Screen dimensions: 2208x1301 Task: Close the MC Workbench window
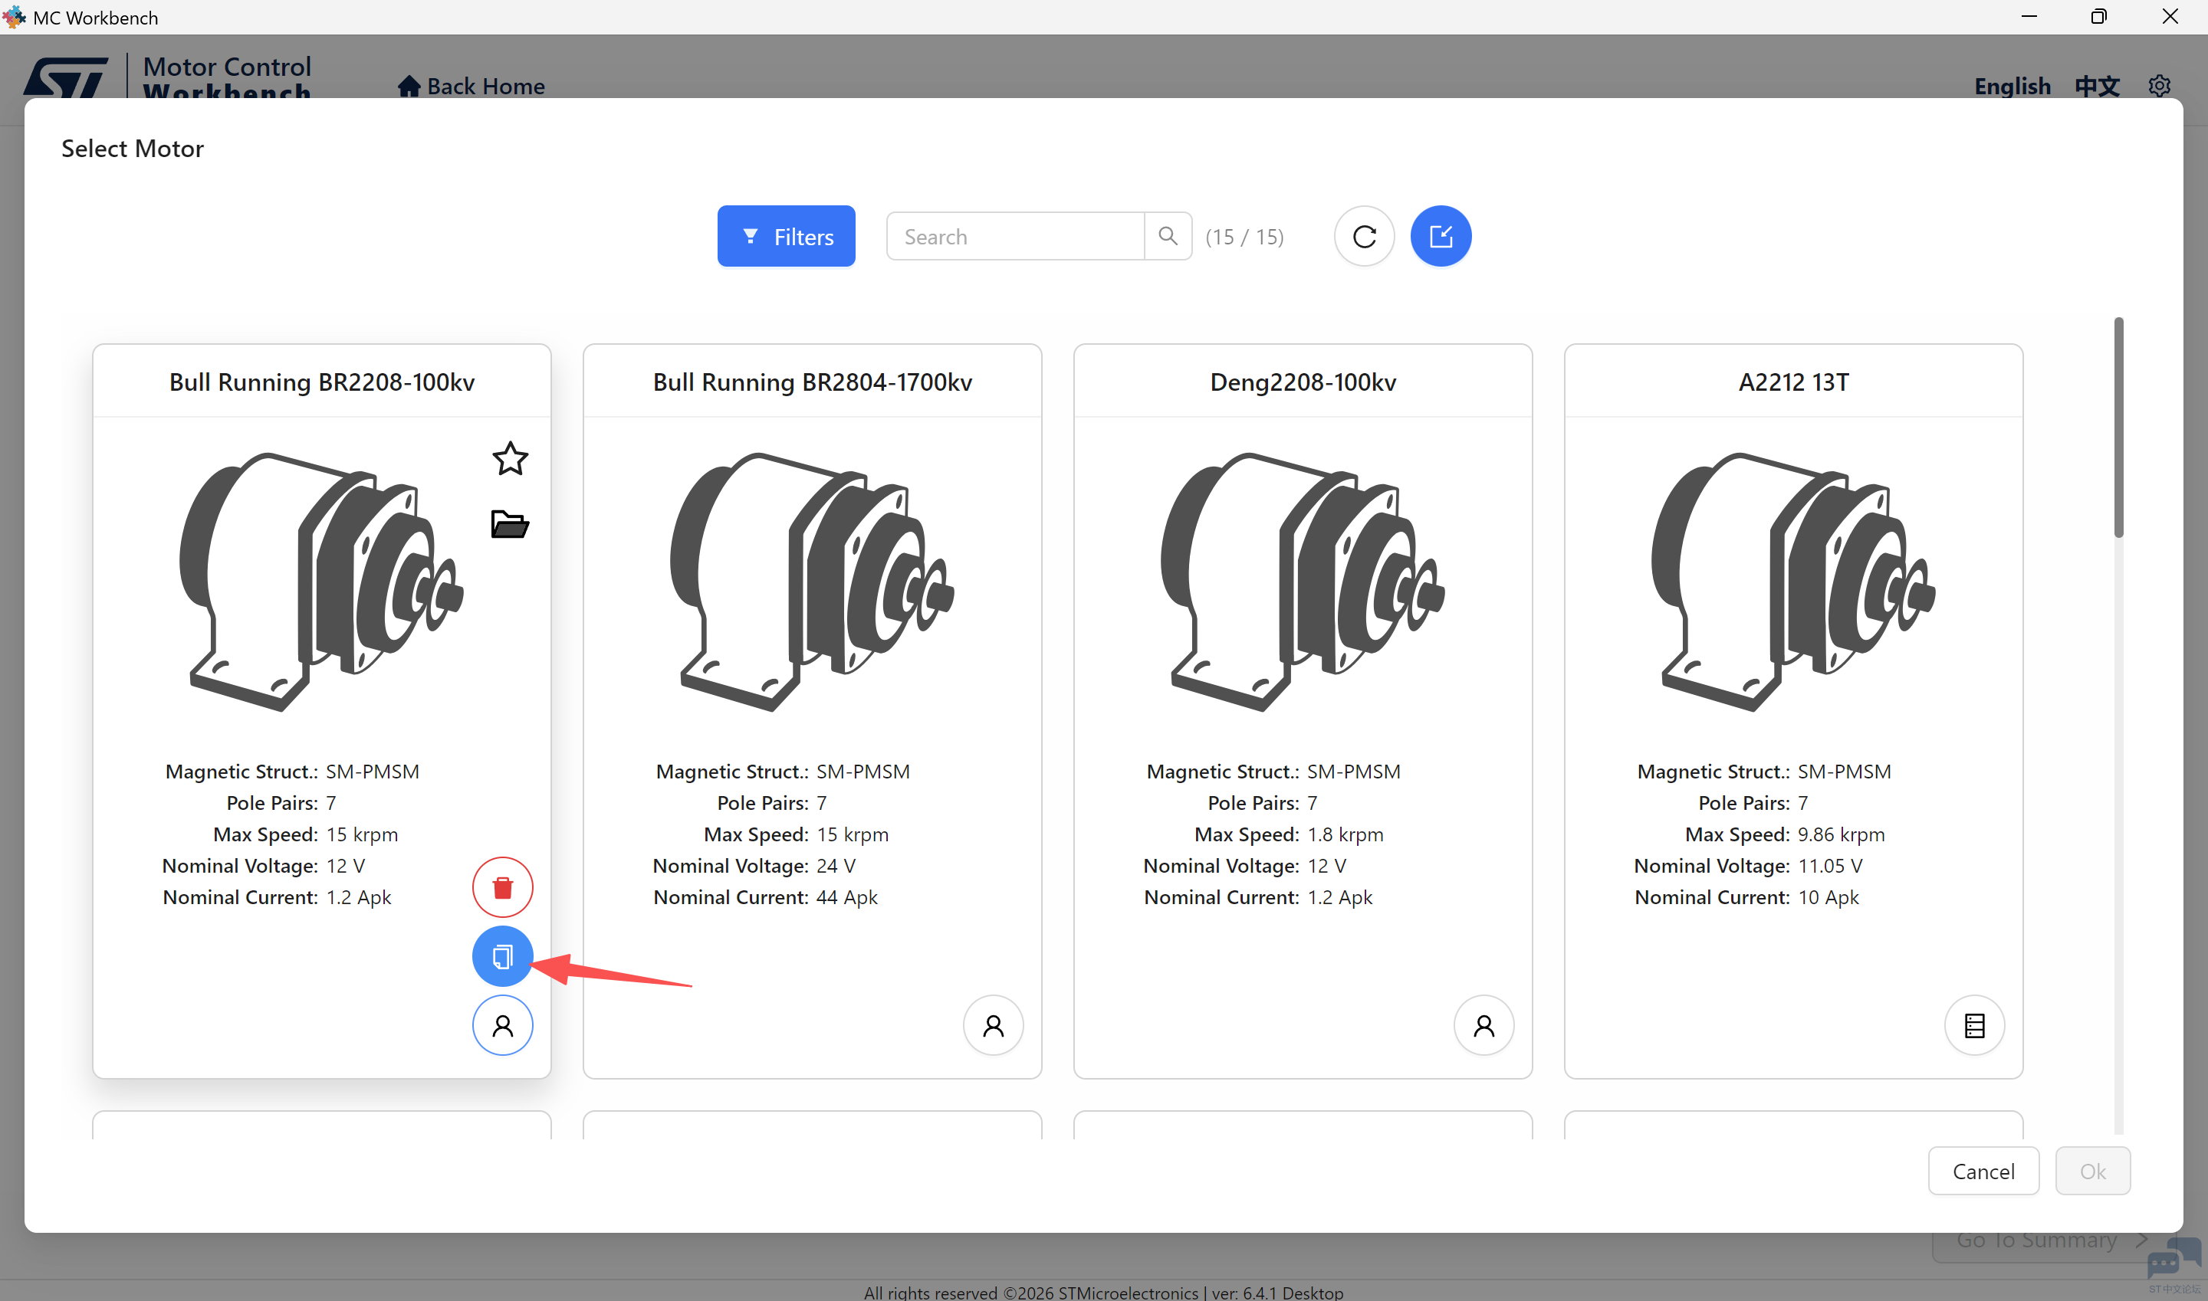[2170, 17]
